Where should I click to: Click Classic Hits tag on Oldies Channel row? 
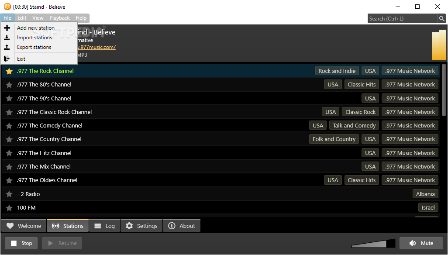tap(362, 180)
